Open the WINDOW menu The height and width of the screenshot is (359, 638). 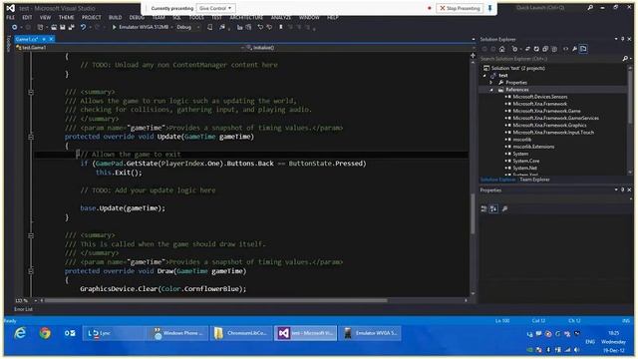click(x=309, y=18)
